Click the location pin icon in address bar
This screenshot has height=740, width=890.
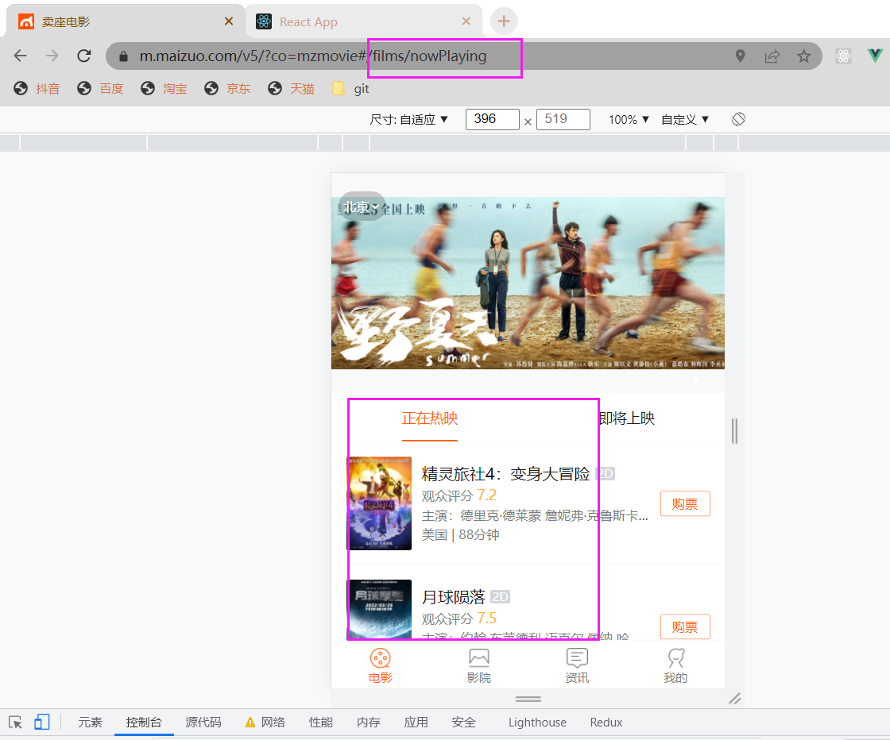pos(740,56)
